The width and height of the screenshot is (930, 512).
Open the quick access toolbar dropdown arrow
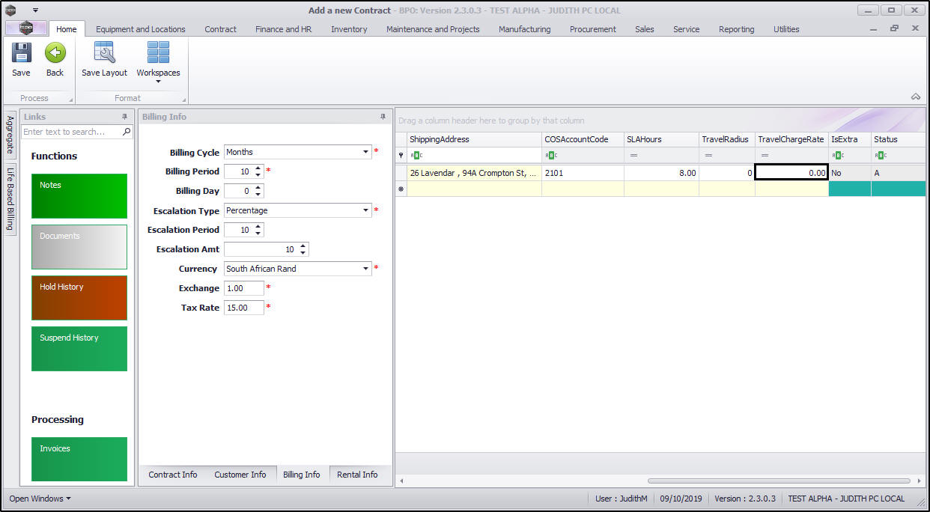(x=35, y=10)
